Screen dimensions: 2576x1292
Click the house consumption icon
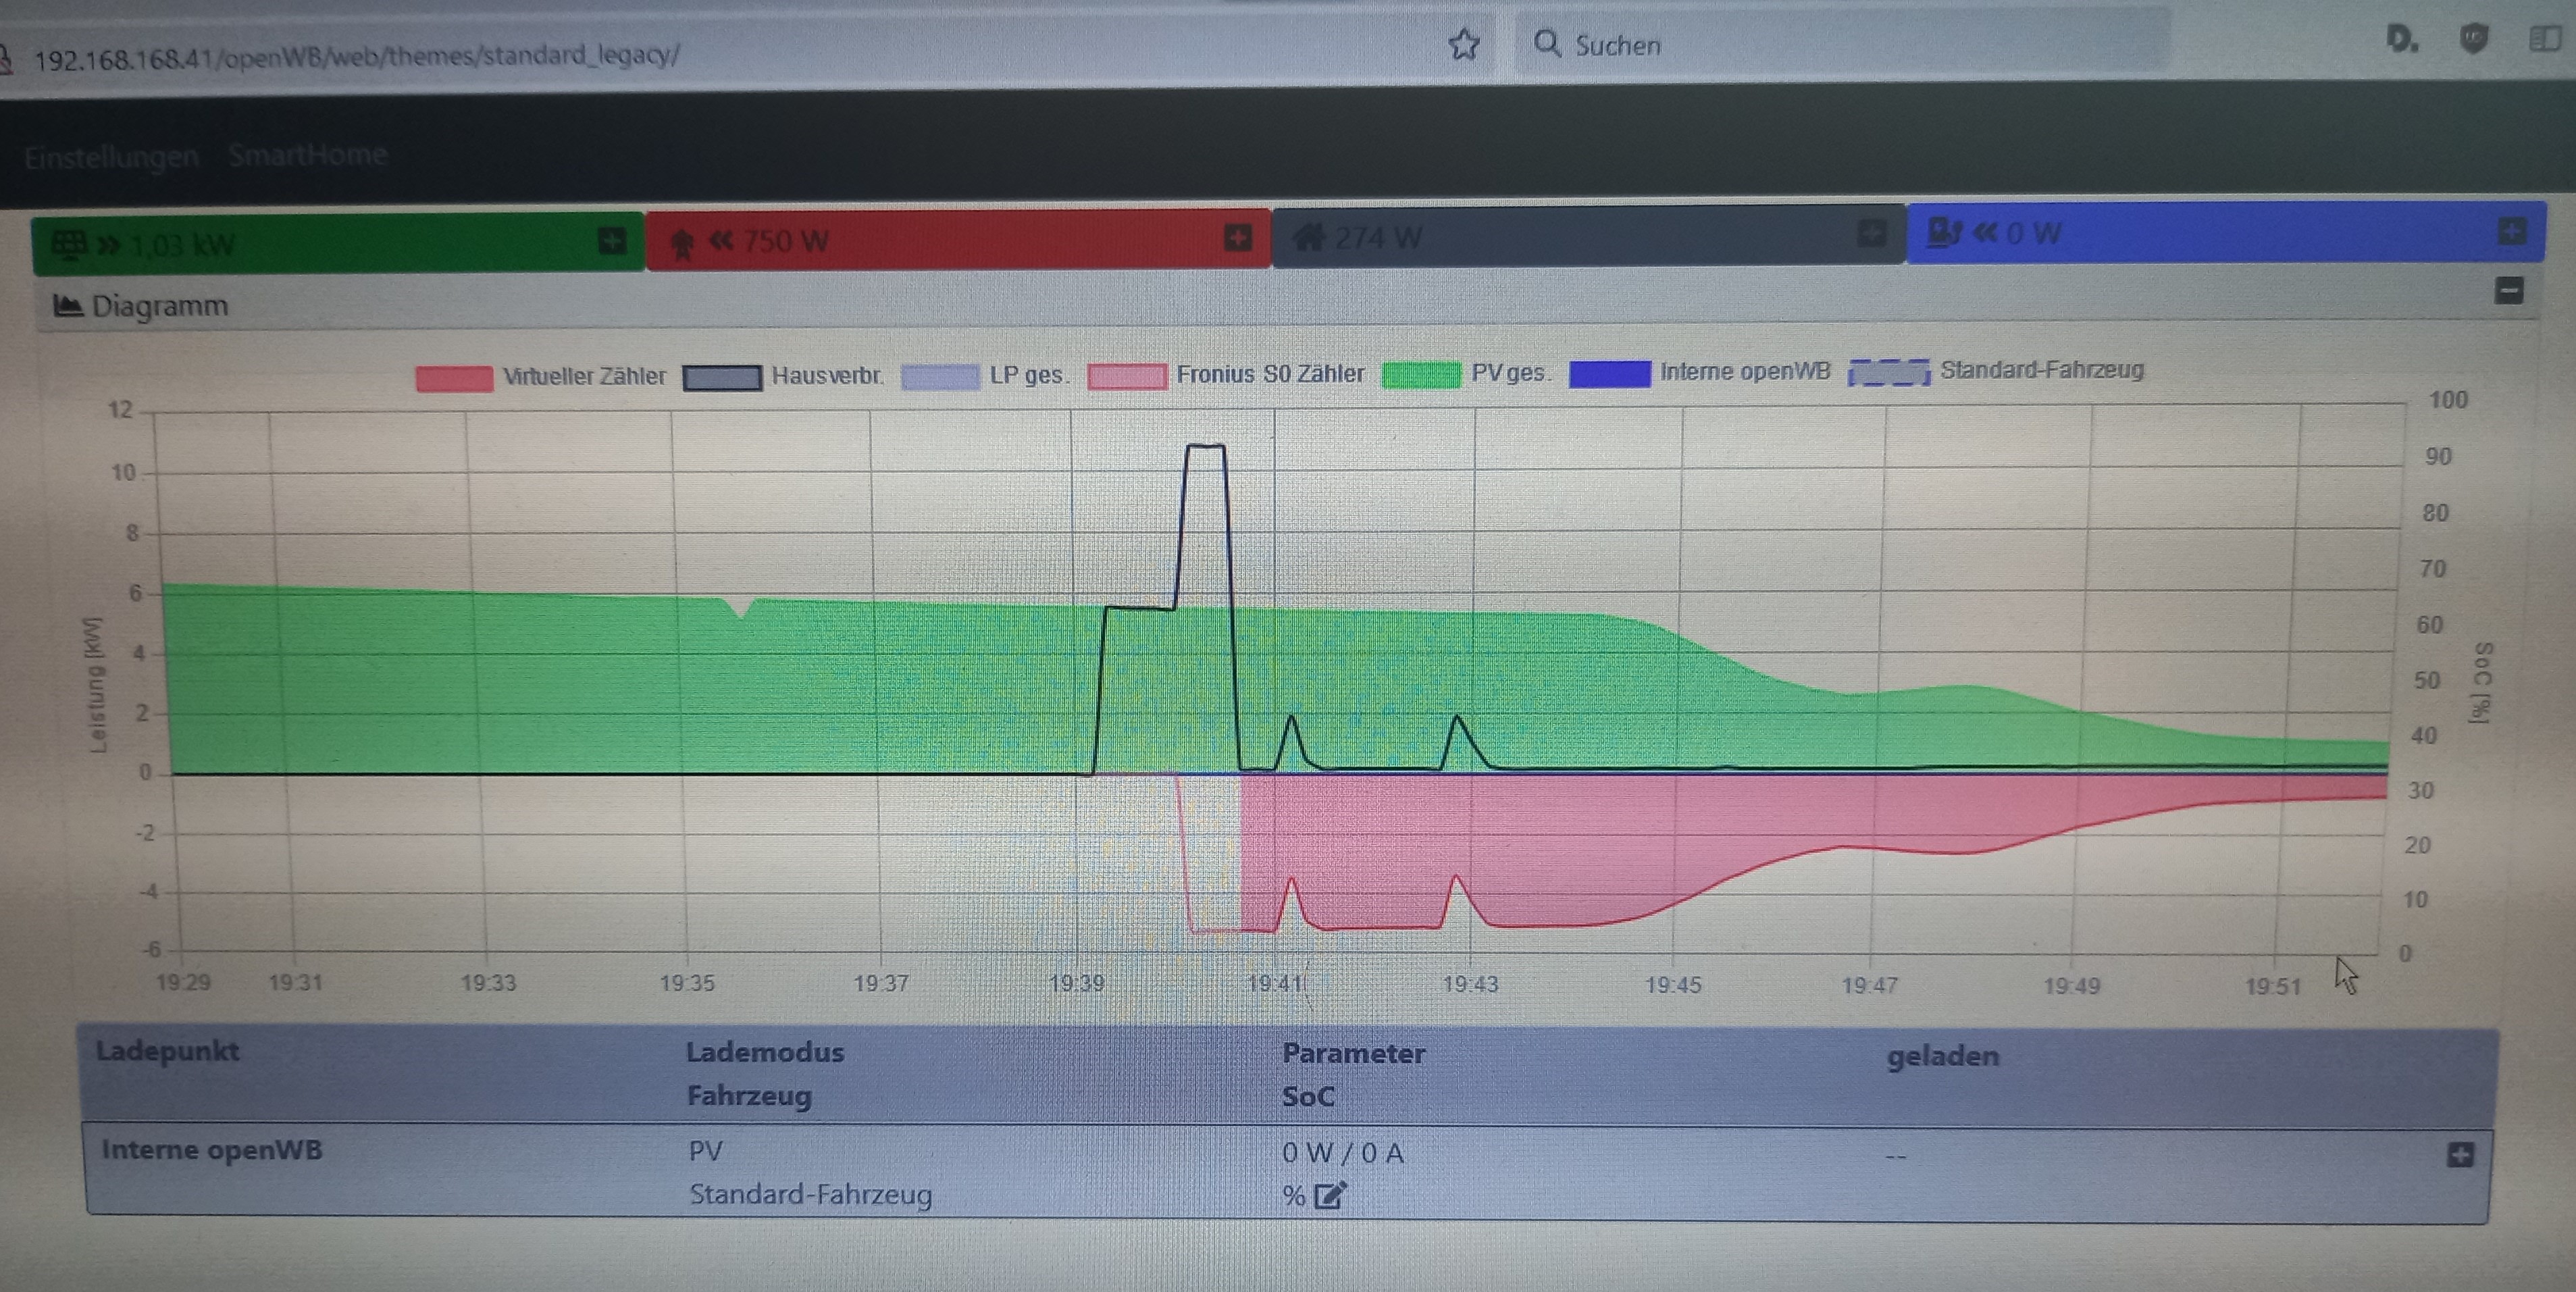coord(1308,238)
